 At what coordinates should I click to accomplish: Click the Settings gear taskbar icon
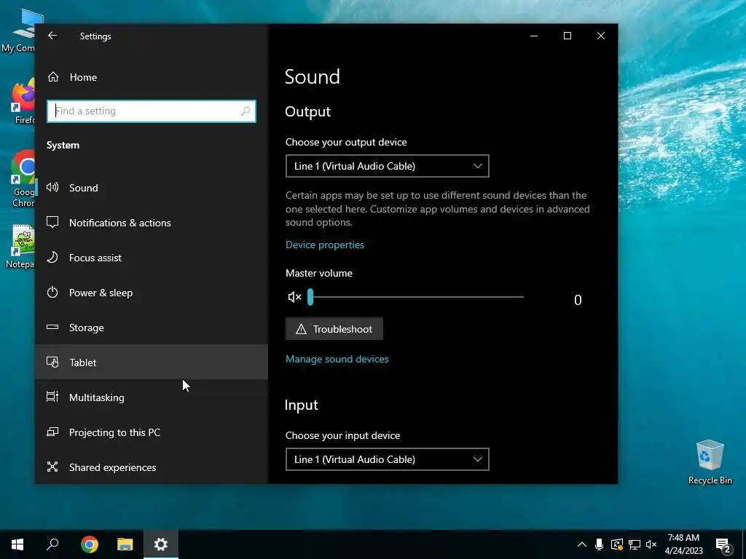click(161, 544)
